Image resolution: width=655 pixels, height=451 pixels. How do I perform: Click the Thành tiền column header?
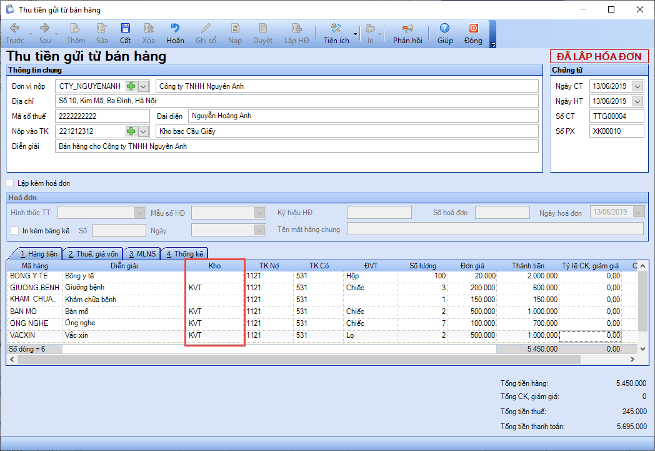coord(528,266)
